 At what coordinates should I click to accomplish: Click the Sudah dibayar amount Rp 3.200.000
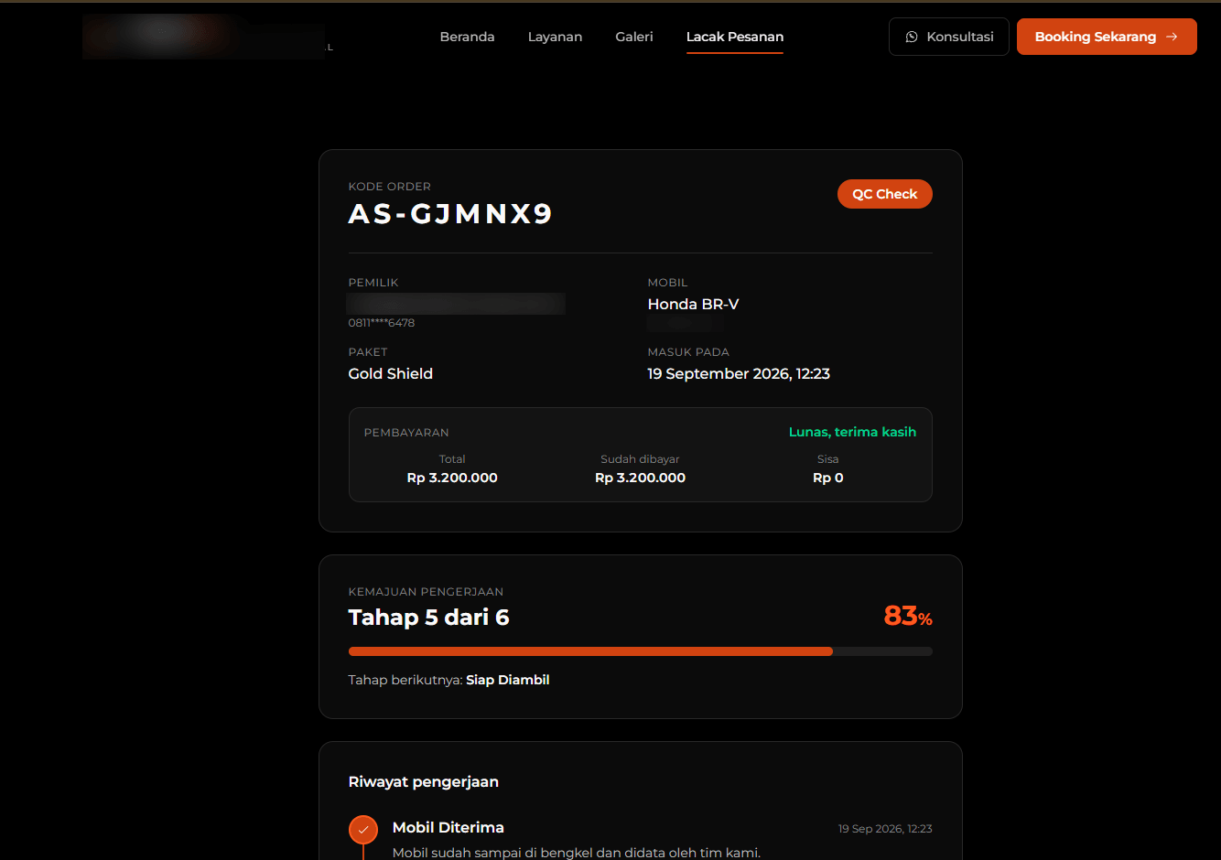coord(641,478)
